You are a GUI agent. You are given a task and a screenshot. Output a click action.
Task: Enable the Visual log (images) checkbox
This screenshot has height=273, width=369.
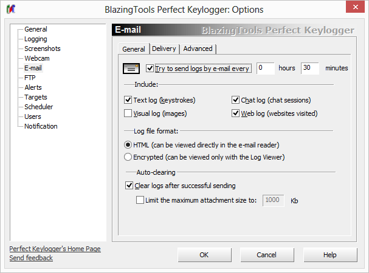(128, 113)
